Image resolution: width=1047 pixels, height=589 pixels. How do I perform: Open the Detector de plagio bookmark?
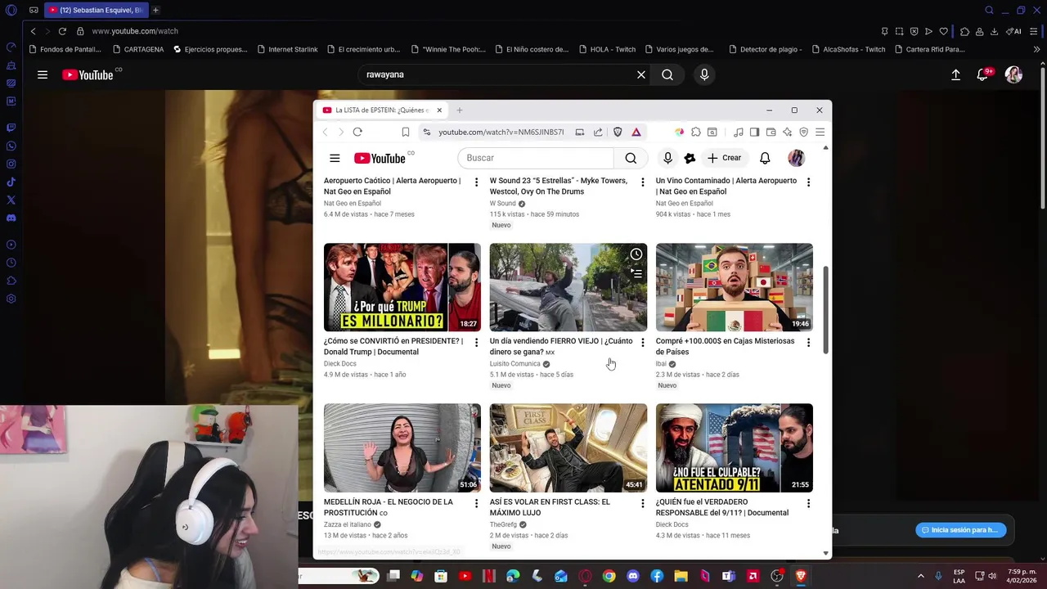click(x=764, y=49)
